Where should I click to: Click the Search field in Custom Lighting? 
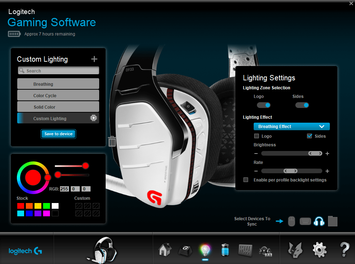[59, 71]
